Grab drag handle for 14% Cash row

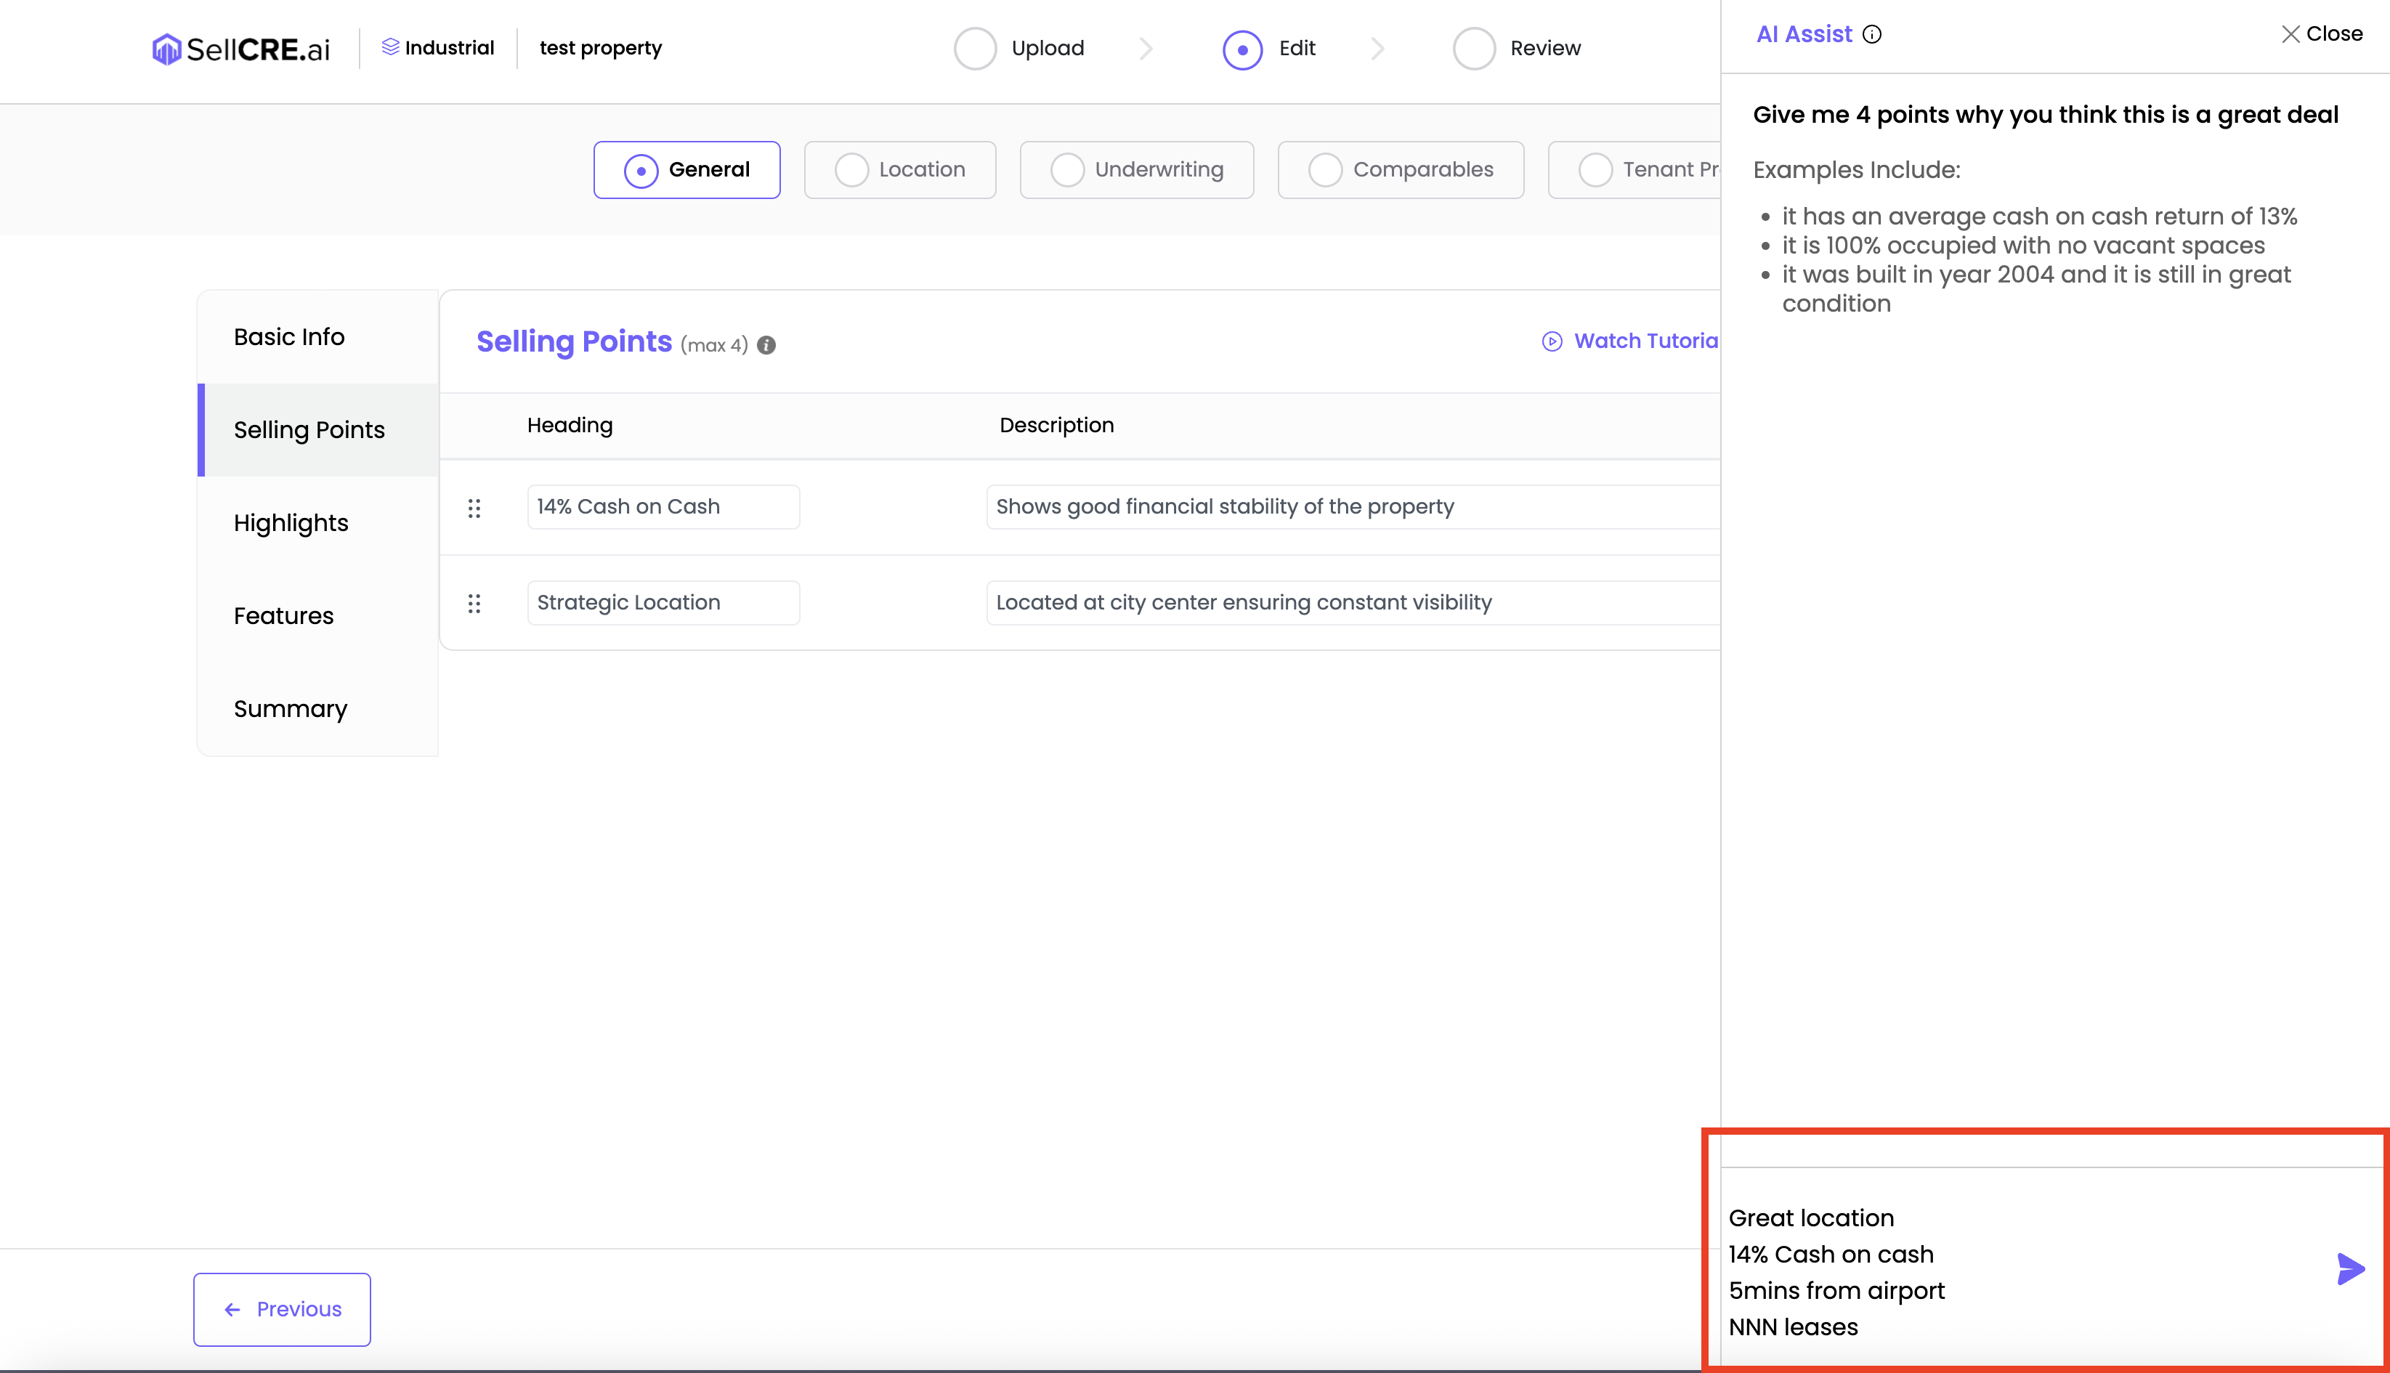[474, 509]
